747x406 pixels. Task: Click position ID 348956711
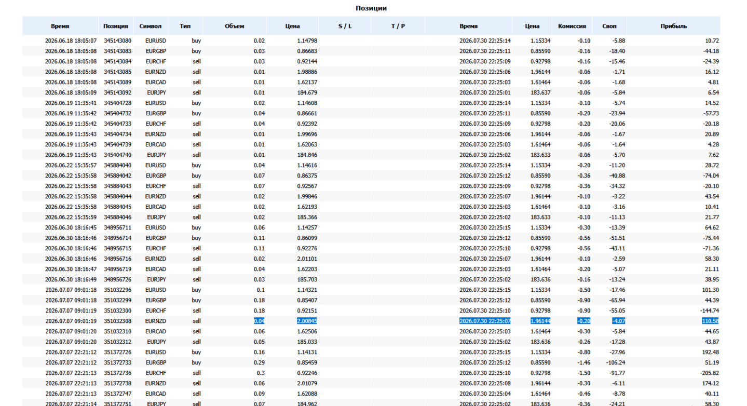[x=117, y=227]
